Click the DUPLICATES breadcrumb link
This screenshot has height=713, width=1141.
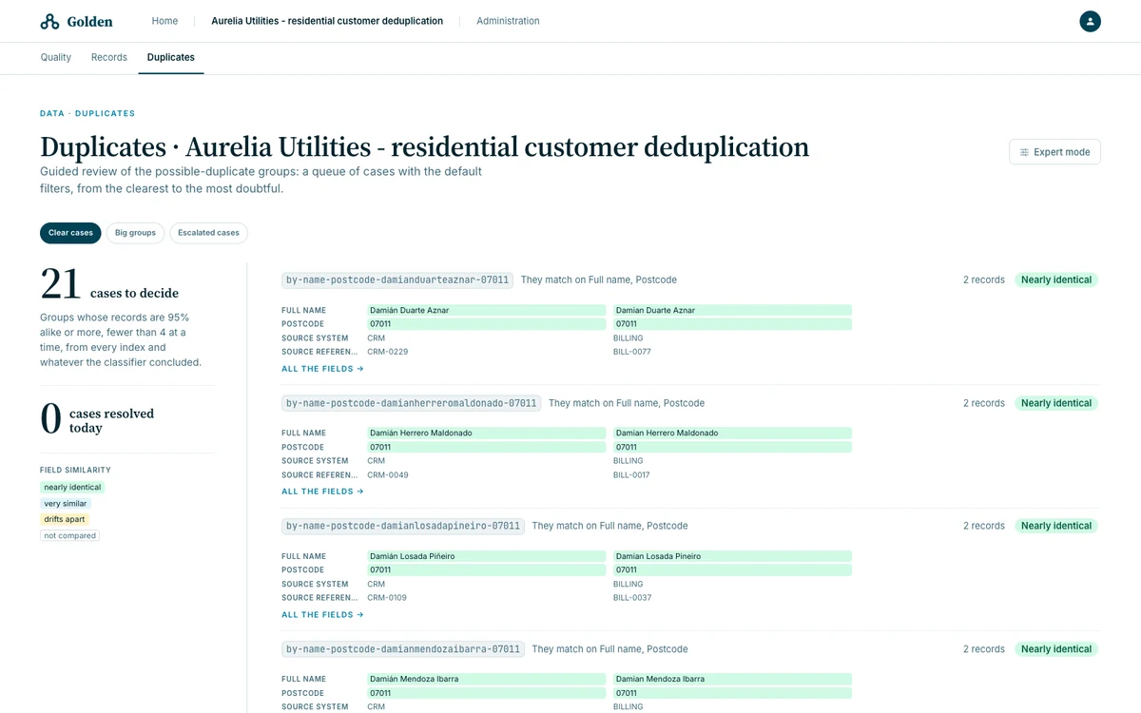click(105, 113)
